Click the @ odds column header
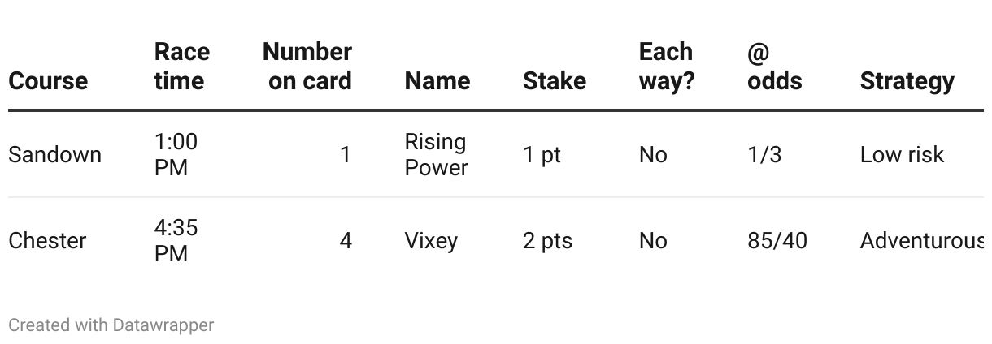The height and width of the screenshot is (344, 992). click(775, 67)
